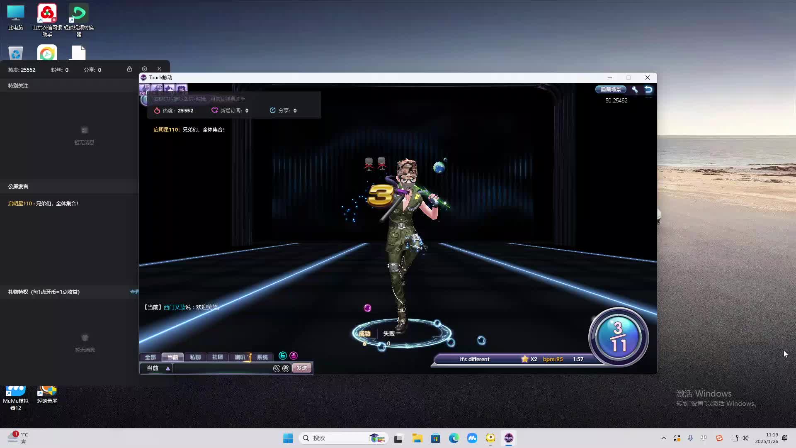
Task: Click the 查看 link in gift section
Action: point(134,292)
